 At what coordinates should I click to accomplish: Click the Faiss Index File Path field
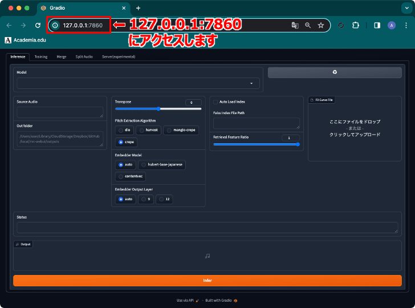(257, 123)
